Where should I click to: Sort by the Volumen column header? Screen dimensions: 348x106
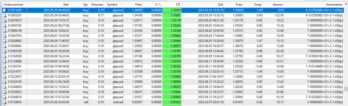pyautogui.click(x=97, y=5)
